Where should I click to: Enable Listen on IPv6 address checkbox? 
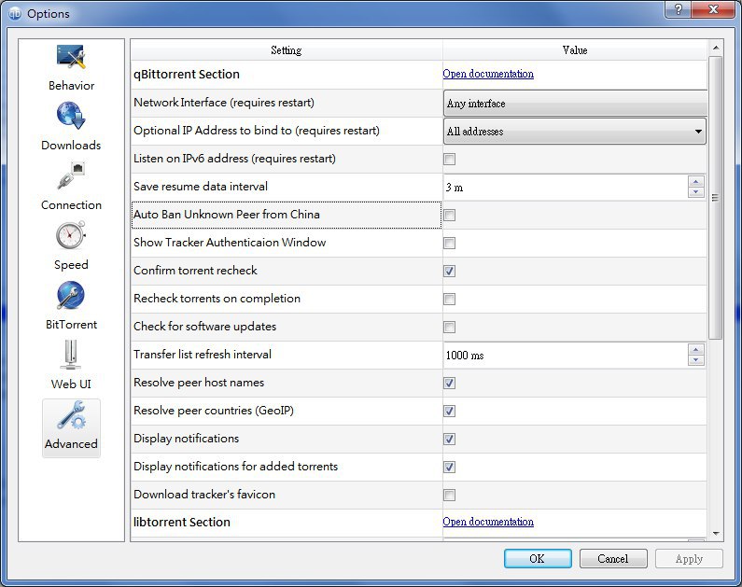(x=450, y=159)
